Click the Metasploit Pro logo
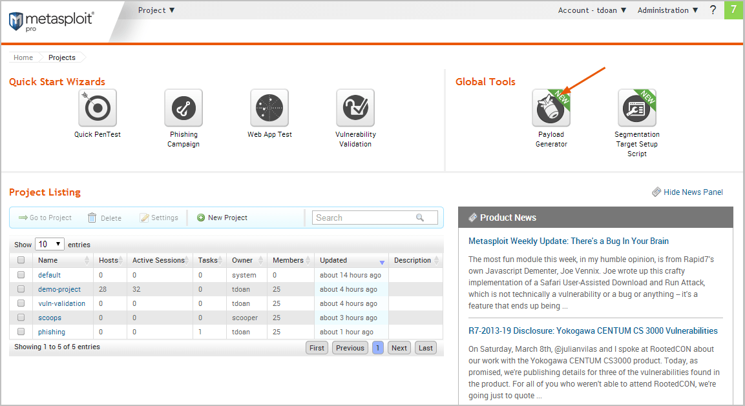The width and height of the screenshot is (745, 406). (x=52, y=20)
